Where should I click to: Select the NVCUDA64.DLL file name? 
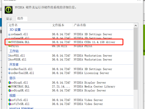click(x=20, y=42)
